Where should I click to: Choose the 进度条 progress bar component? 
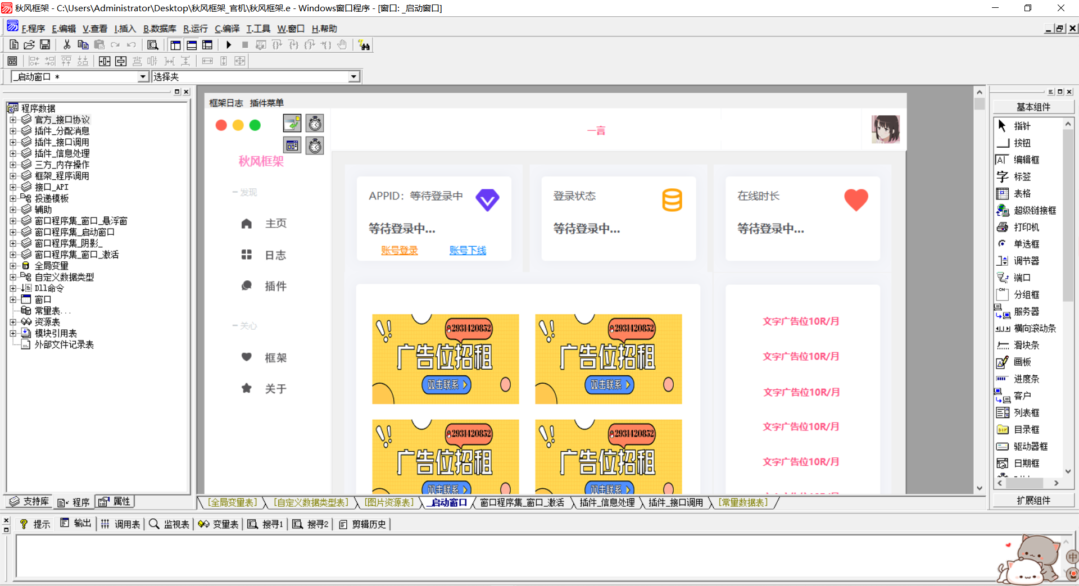[1026, 379]
